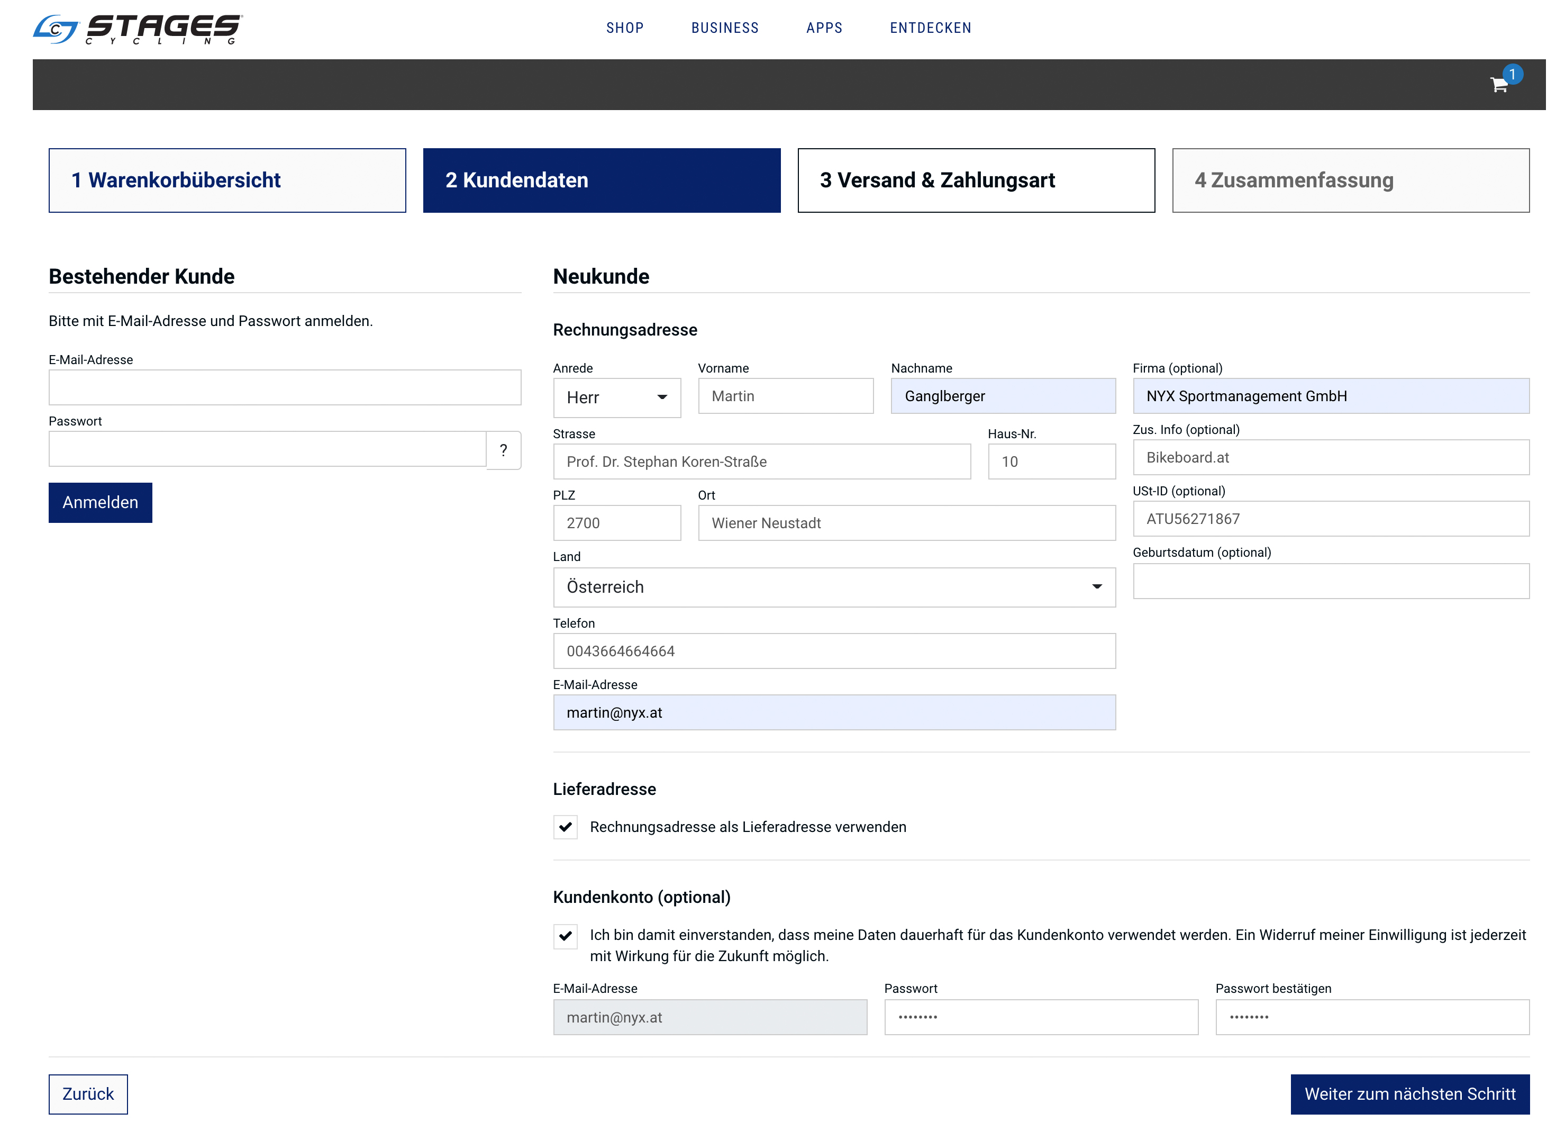
Task: Click the Stages Cycling logo
Action: click(x=138, y=29)
